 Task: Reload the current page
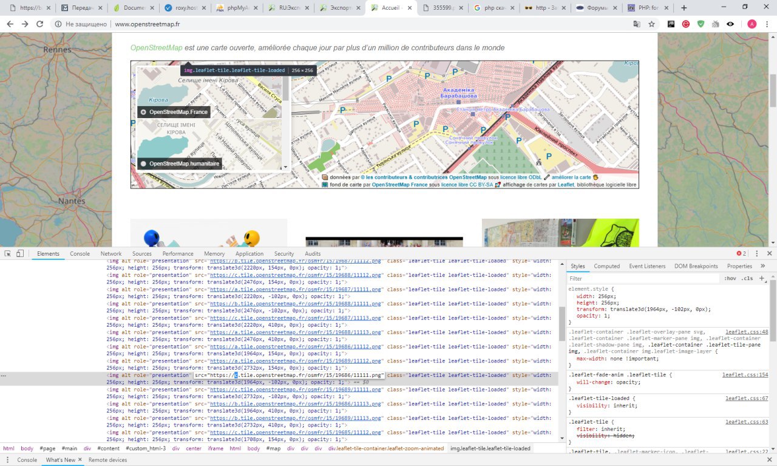coord(40,24)
